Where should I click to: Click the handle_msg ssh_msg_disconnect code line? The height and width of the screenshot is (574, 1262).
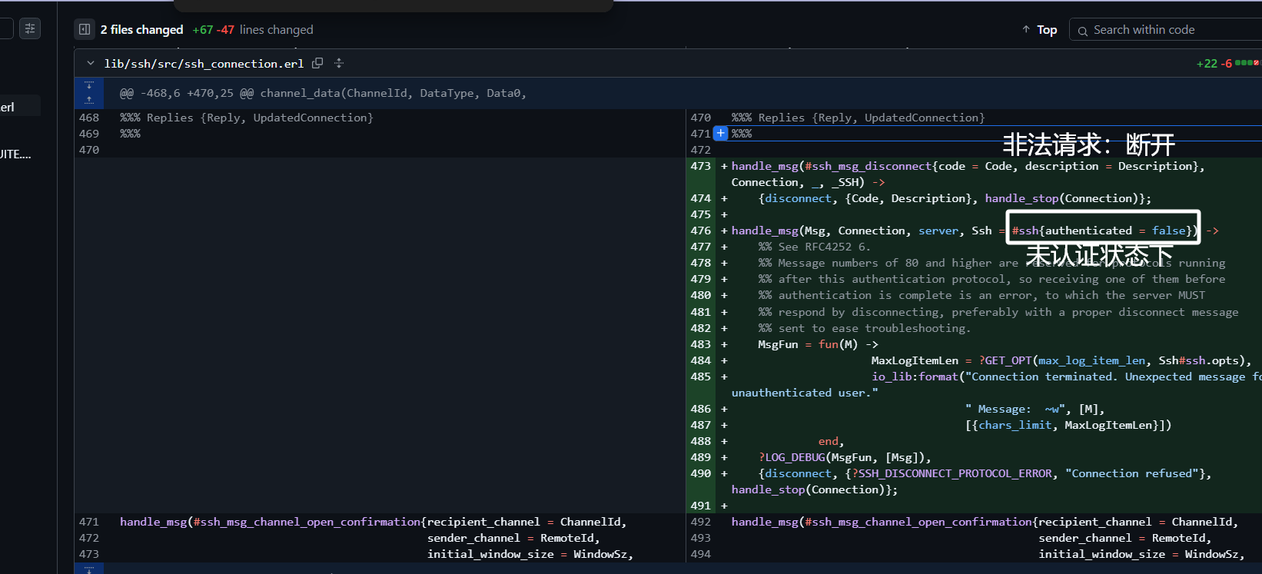[968, 174]
